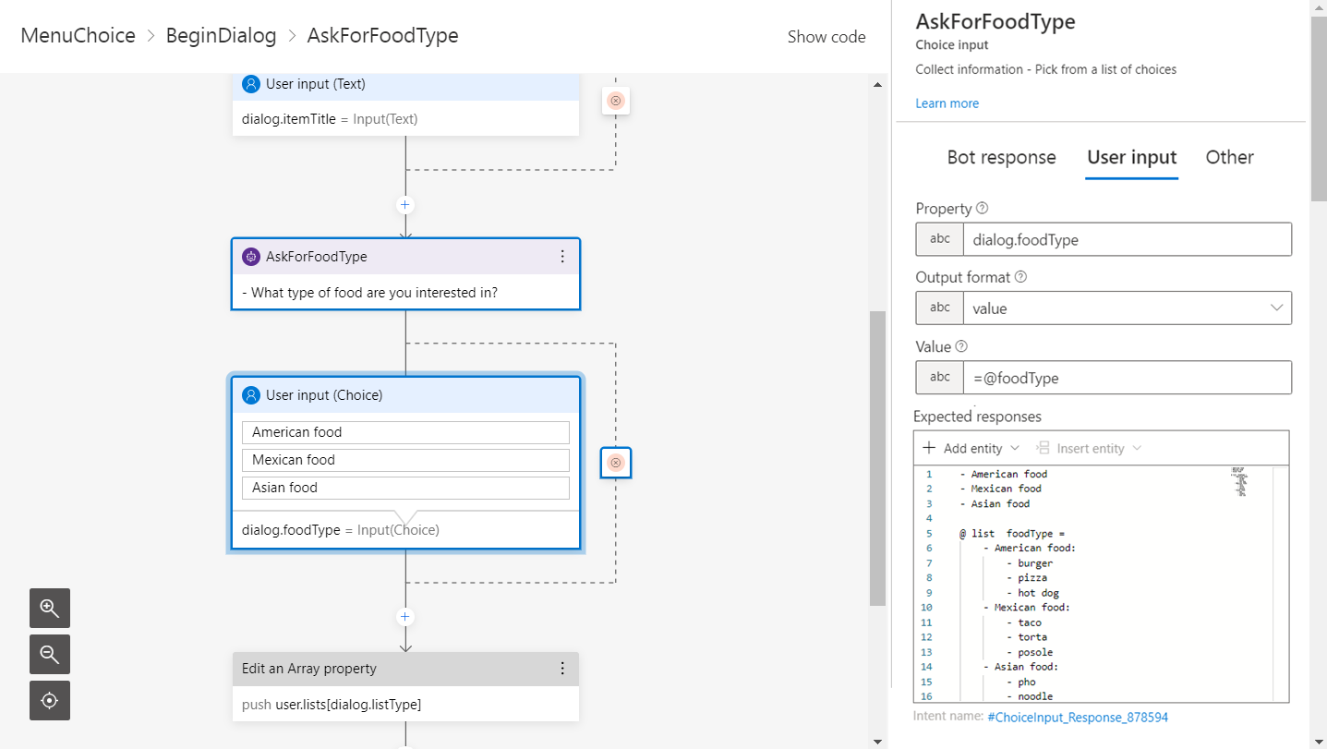Viewport: 1327px width, 749px height.
Task: Click the selected loop icon beside Choice input
Action: [x=616, y=463]
